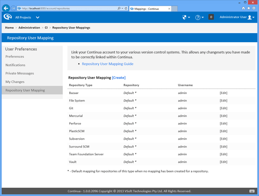The width and height of the screenshot is (259, 196).
Task: Open the Repository User Mapping Guide link
Action: [x=108, y=64]
